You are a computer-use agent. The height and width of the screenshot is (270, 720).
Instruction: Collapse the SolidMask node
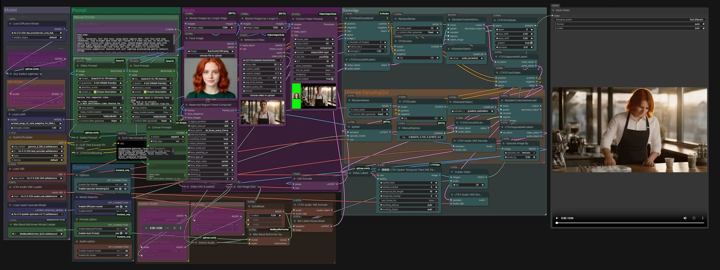249,206
